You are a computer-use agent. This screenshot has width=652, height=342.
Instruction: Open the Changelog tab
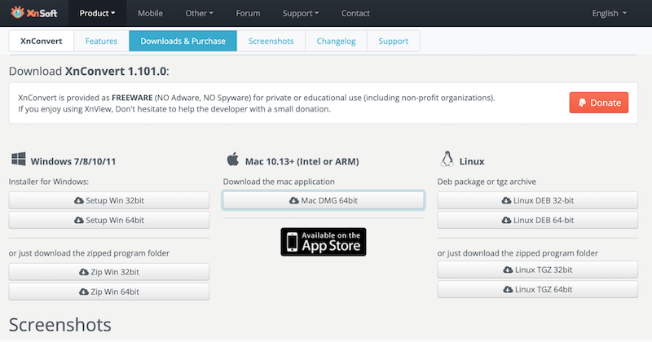pyautogui.click(x=336, y=42)
